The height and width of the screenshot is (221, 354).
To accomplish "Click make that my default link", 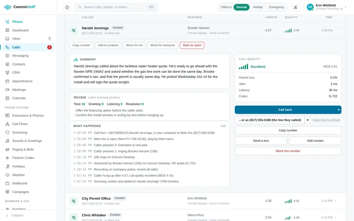I will (326, 120).
